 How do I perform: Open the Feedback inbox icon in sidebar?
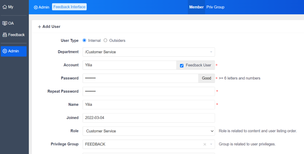tap(5, 35)
